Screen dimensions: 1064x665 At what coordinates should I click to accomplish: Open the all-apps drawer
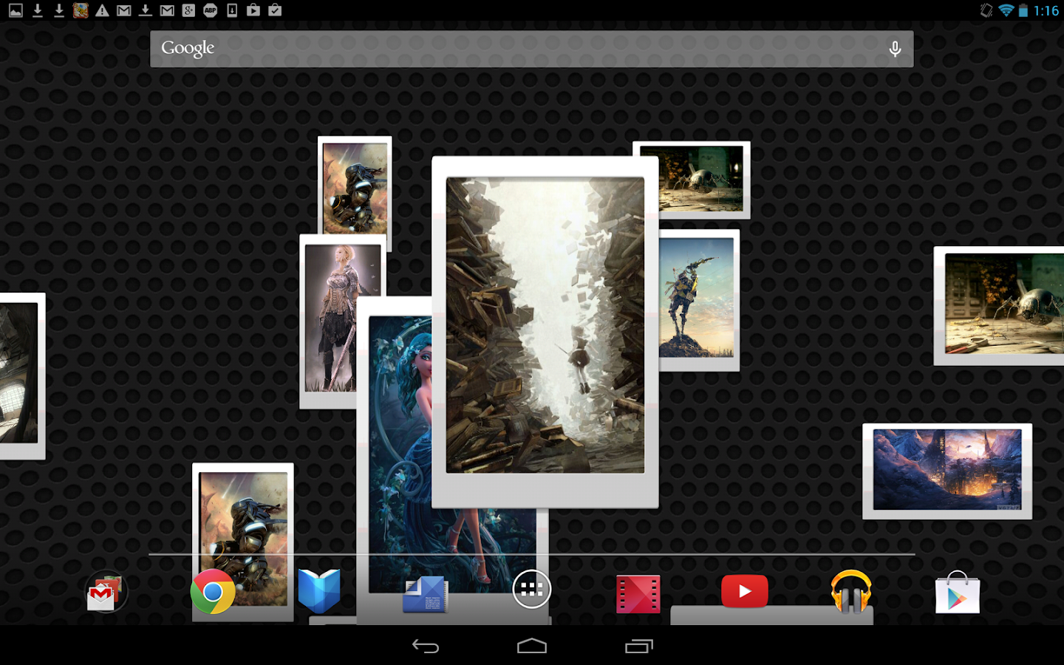click(x=532, y=589)
